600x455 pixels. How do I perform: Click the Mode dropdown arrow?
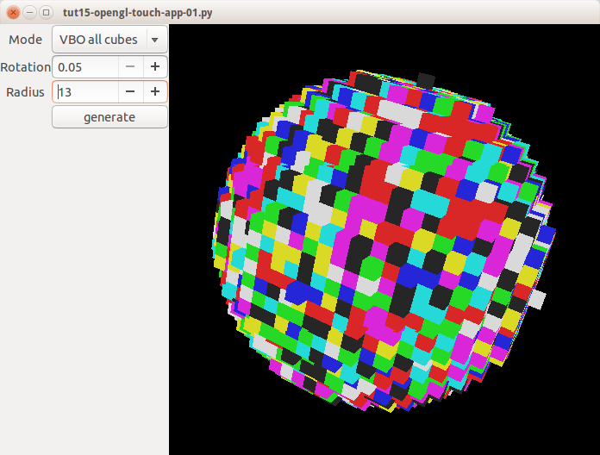coord(154,40)
